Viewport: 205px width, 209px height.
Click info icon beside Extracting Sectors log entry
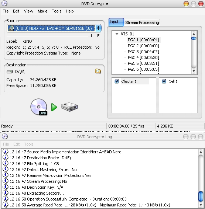pos(6,193)
